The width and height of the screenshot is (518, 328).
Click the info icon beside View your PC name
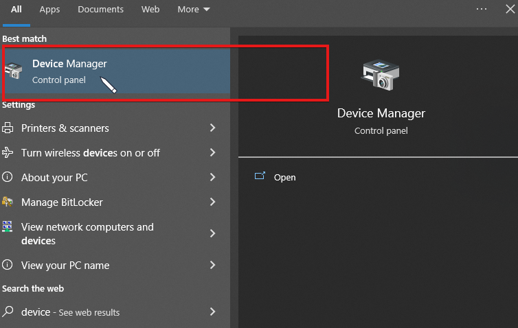[x=8, y=265]
